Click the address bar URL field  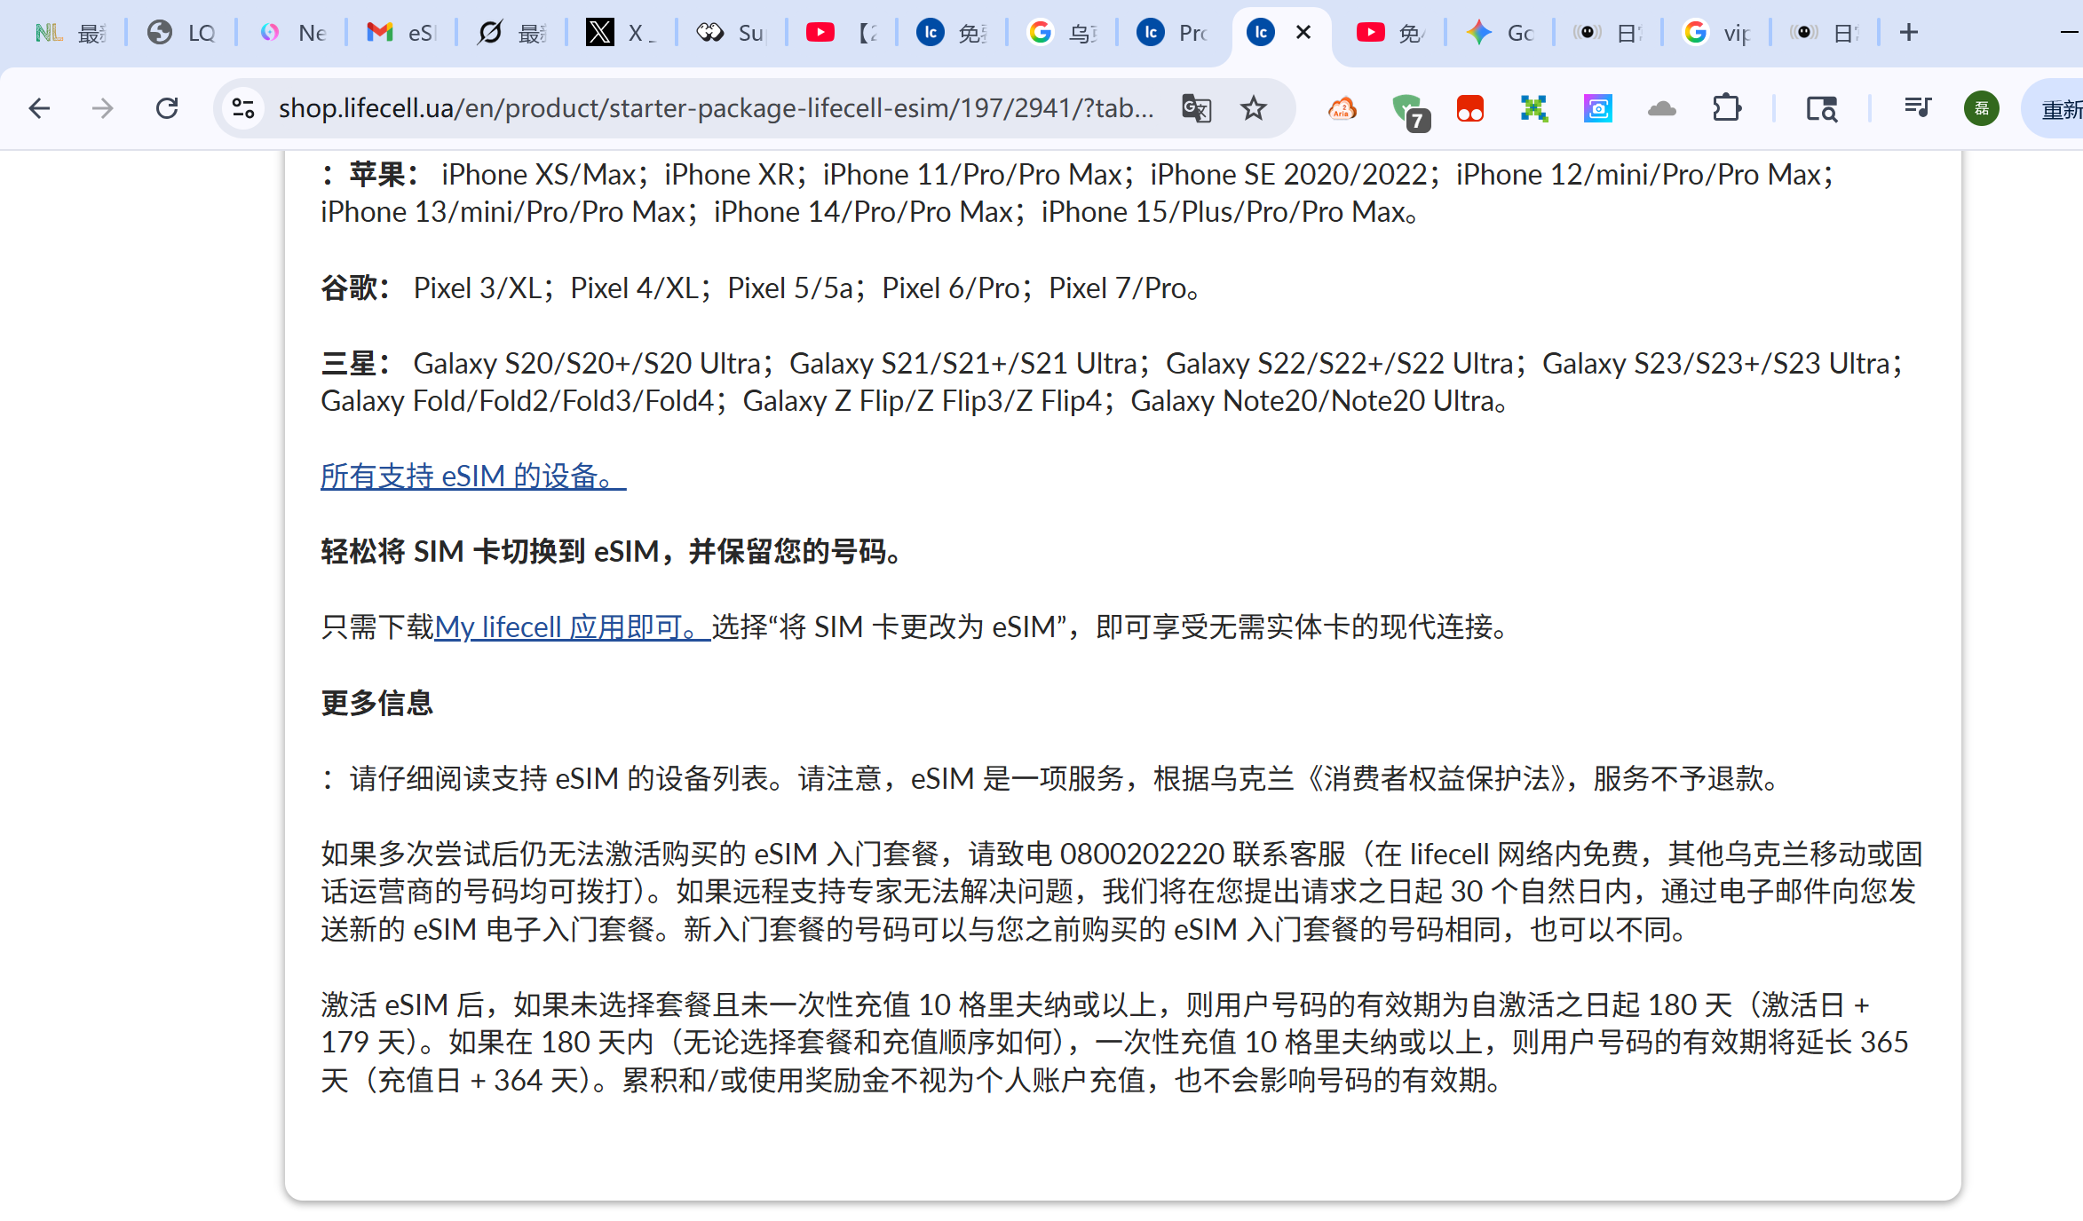pyautogui.click(x=716, y=108)
